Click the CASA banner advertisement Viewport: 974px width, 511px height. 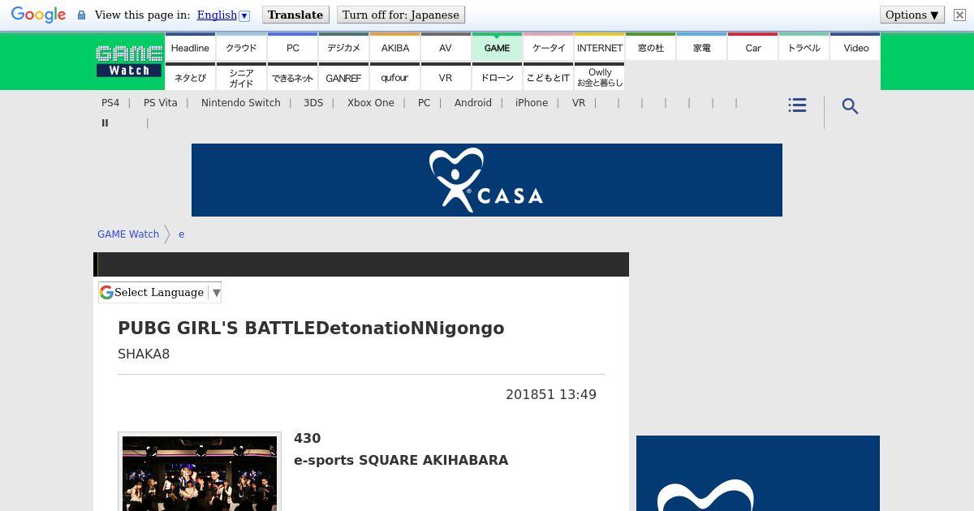[487, 180]
